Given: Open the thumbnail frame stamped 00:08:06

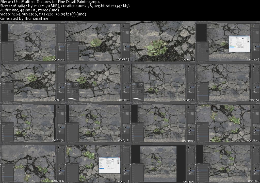Looking at the screenshot, I should coord(162,122).
